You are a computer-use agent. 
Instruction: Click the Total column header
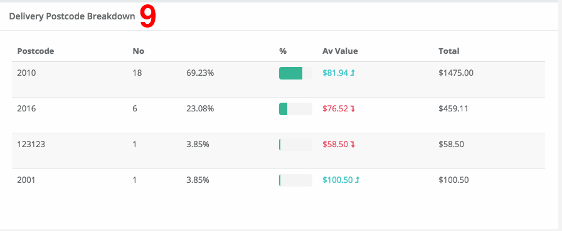(x=448, y=51)
